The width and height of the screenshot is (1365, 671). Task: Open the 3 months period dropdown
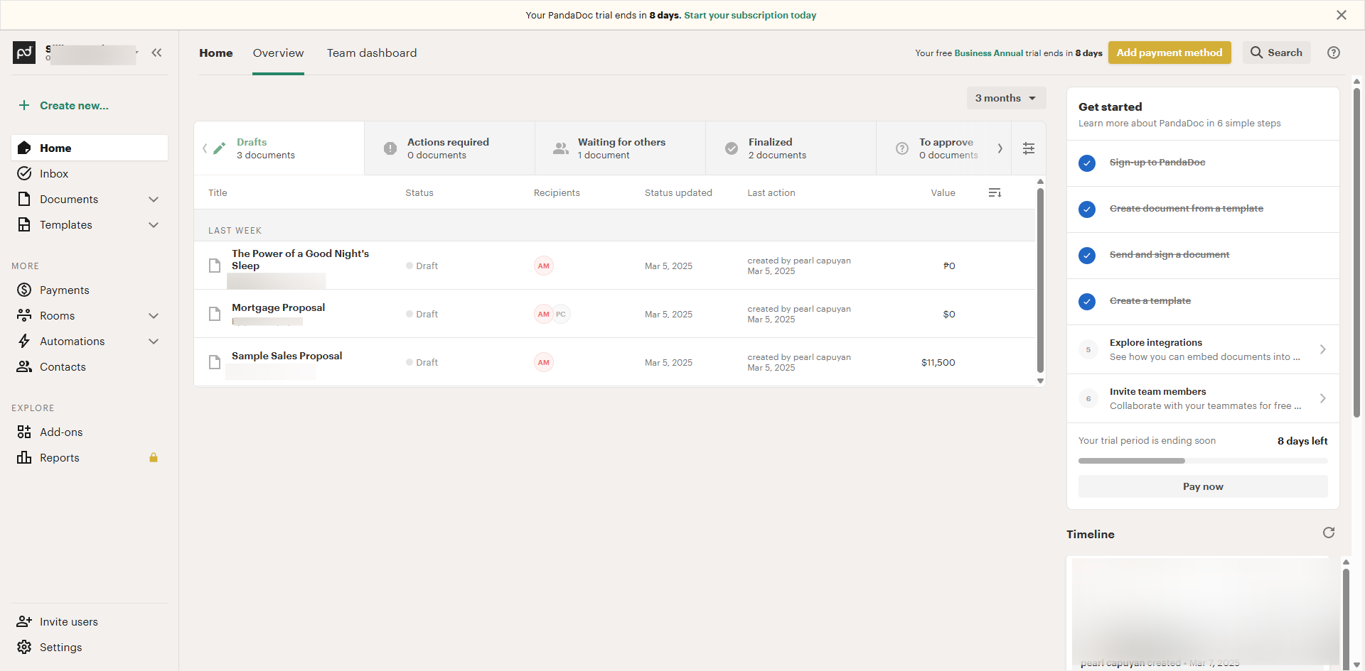[x=1005, y=98]
